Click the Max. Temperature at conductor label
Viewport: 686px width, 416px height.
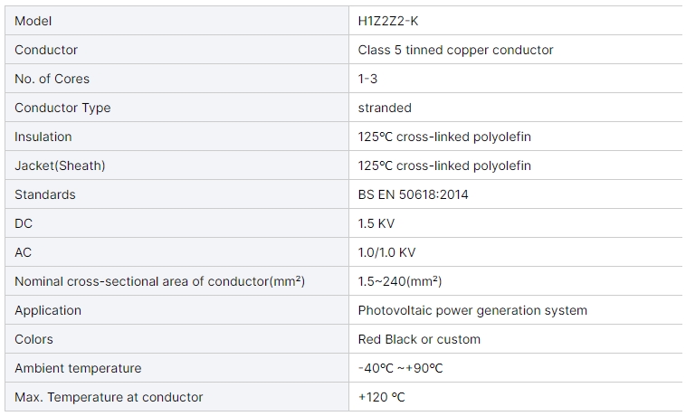pos(109,397)
